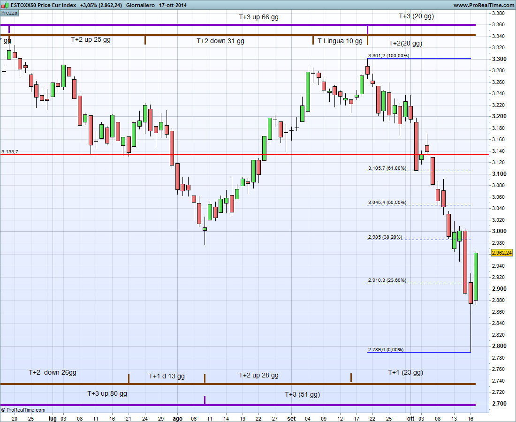Click the 2.910,3 (23,60%) Fibonacci label
The image size is (516, 422).
[387, 280]
